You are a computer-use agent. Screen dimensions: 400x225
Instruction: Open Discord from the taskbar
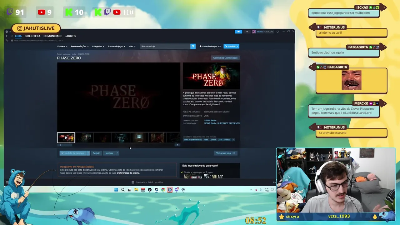tap(177, 190)
